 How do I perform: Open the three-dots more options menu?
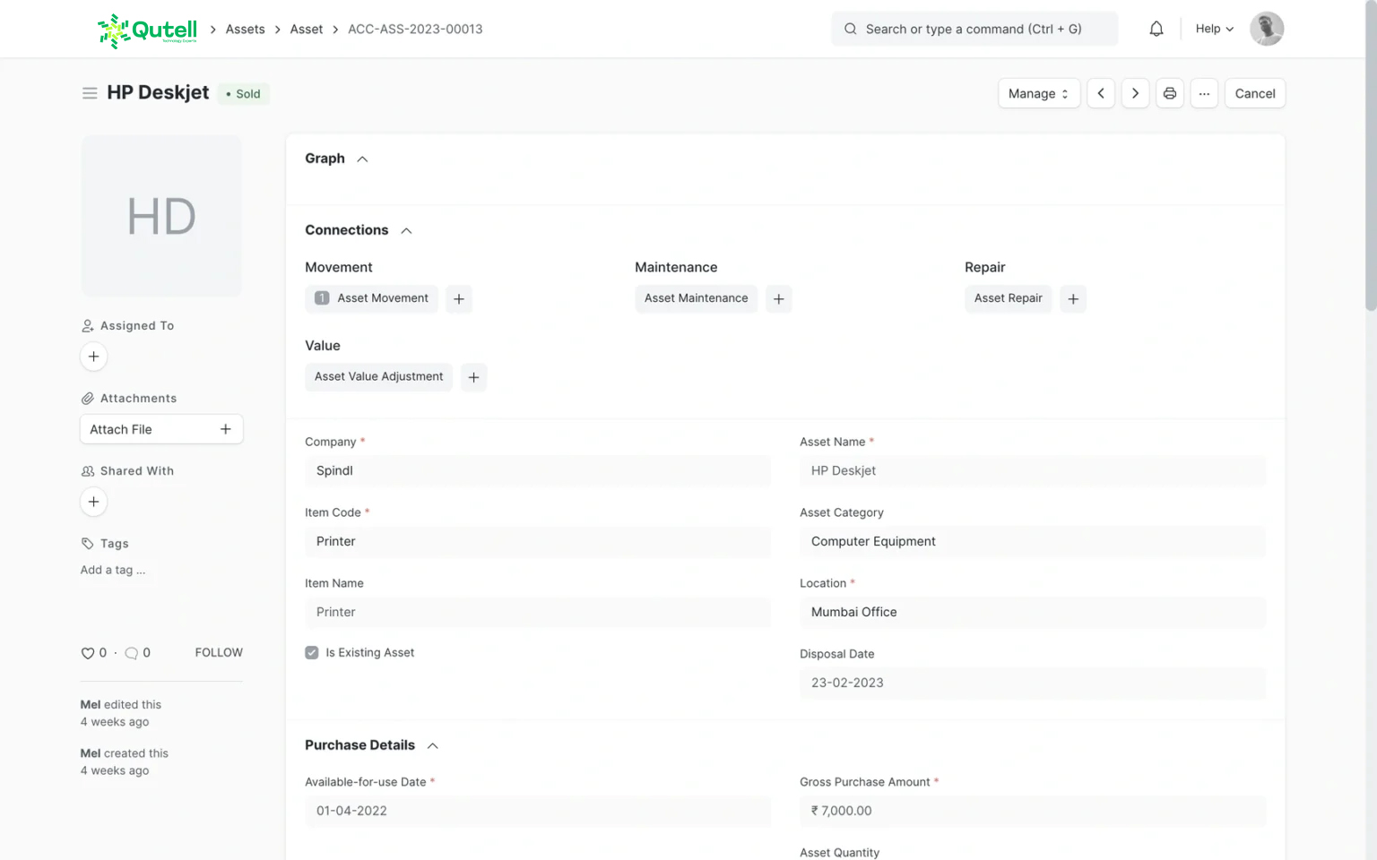1204,93
